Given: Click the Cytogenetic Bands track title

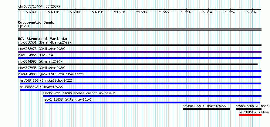Looking at the screenshot, I should tap(36, 22).
